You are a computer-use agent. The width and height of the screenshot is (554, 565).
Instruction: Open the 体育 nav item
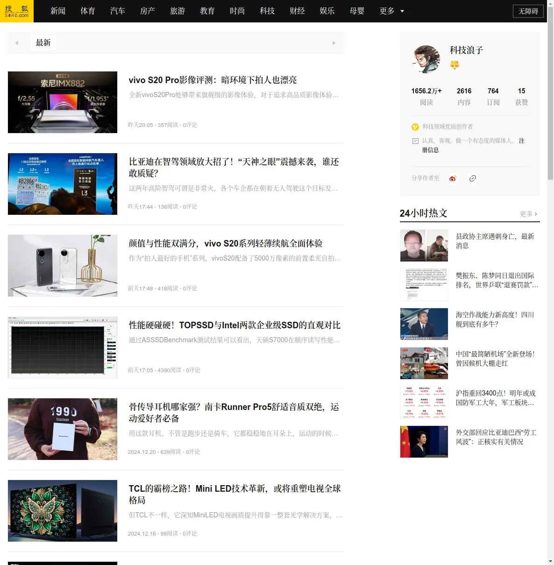pyautogui.click(x=88, y=11)
